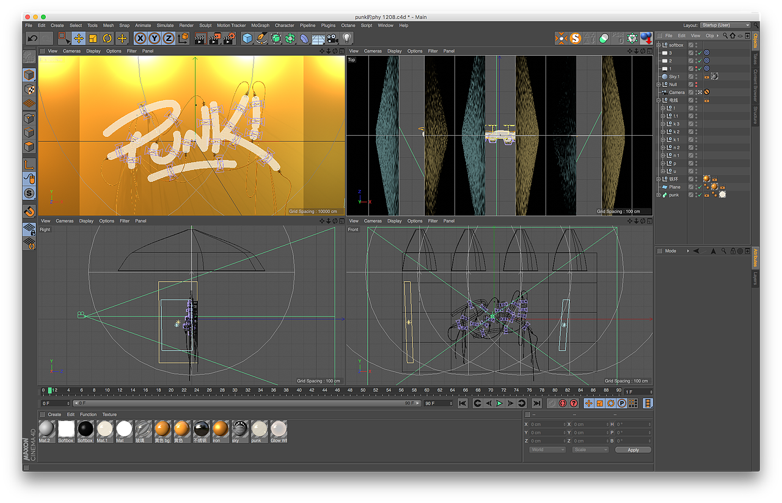The width and height of the screenshot is (782, 503).
Task: Click Make Editable icon in left palette
Action: (x=29, y=57)
